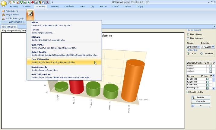Choose Nợ nhà cung cấp menu item

pos(64,68)
